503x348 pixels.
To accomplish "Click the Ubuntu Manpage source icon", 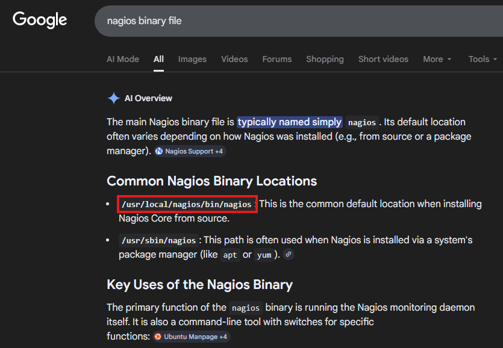I will [158, 337].
